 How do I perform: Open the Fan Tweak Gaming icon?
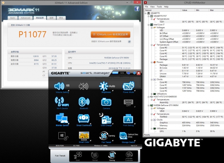pos(104,136)
